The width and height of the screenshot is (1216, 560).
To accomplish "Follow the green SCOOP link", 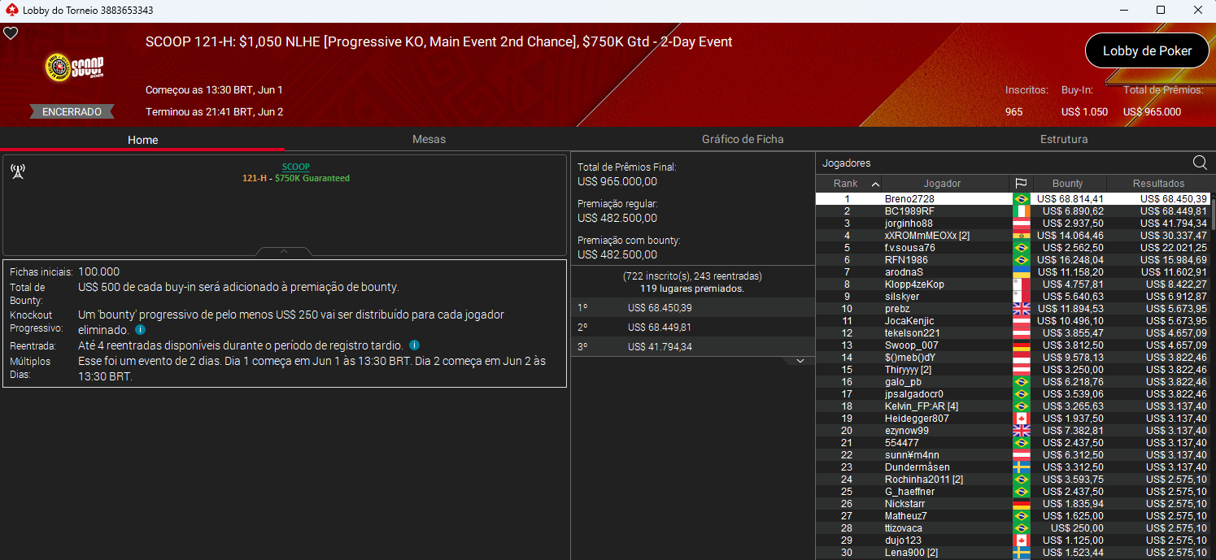I will tap(296, 167).
